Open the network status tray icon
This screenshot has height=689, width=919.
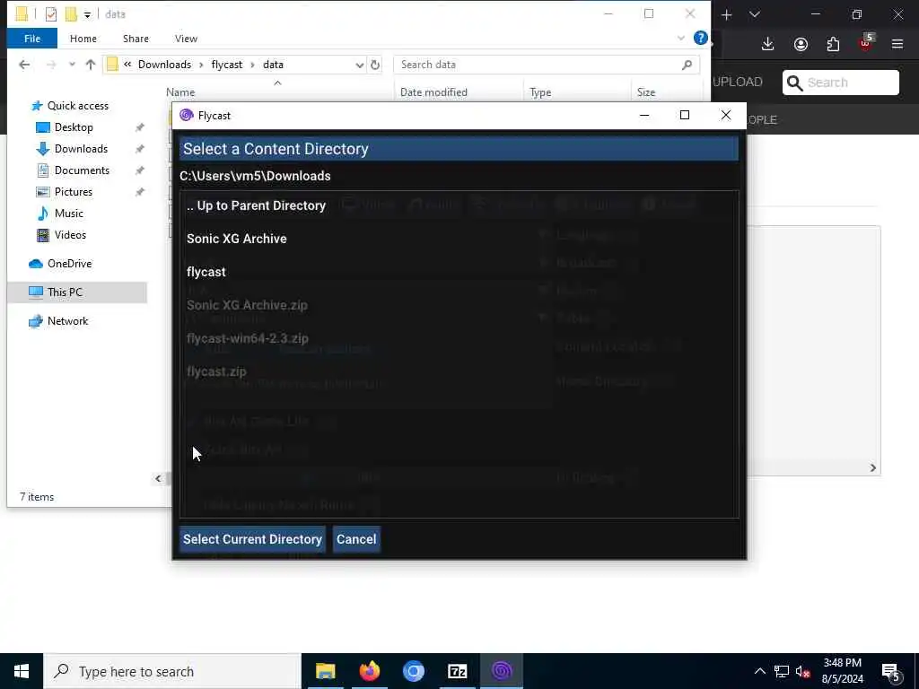coord(782,671)
